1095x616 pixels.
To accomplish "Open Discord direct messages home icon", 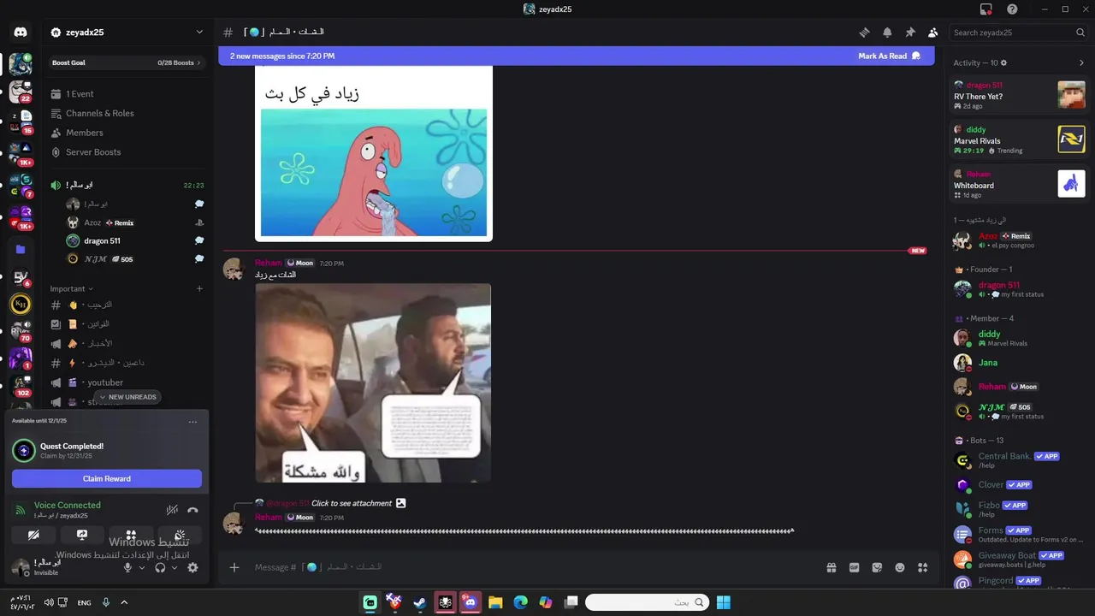I will 21,33.
